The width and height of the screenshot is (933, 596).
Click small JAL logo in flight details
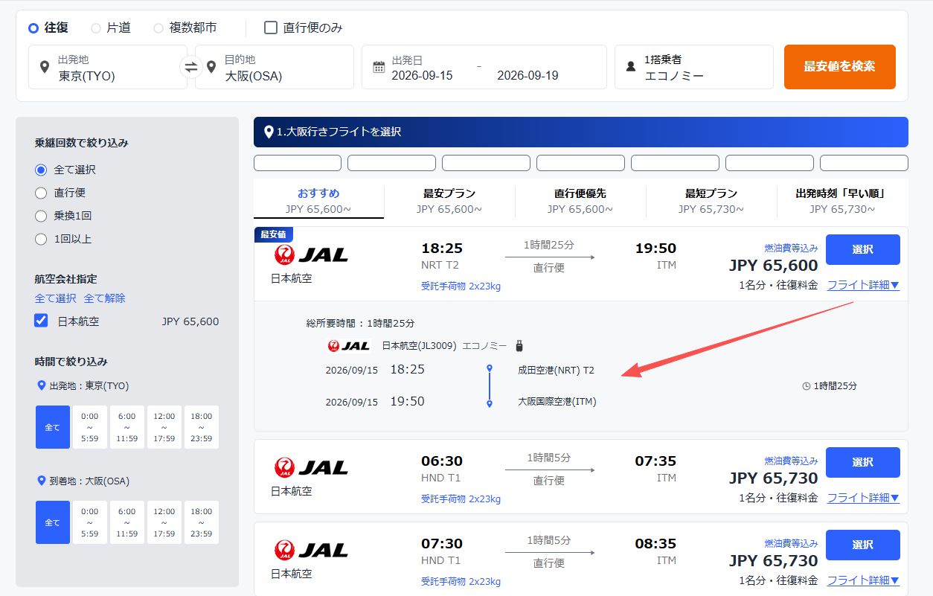click(x=349, y=346)
